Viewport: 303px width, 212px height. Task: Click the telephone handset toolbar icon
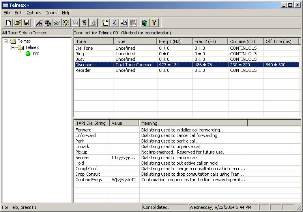coord(84,23)
